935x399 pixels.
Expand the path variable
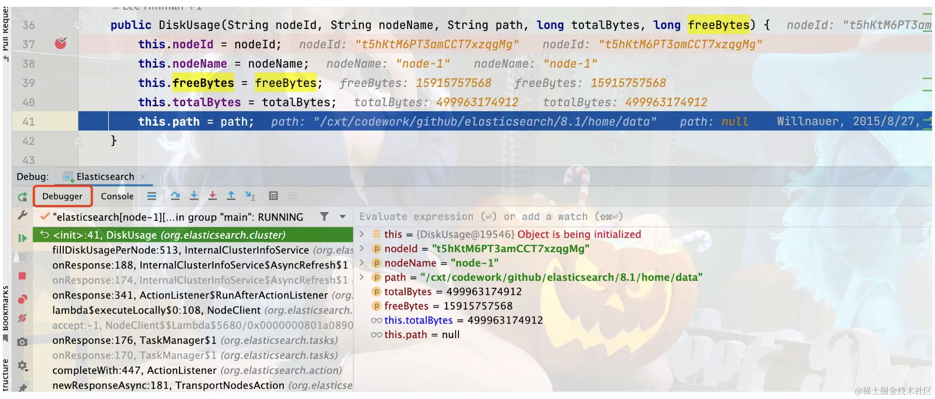[x=362, y=277]
